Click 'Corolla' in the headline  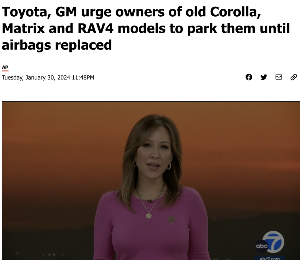236,12
